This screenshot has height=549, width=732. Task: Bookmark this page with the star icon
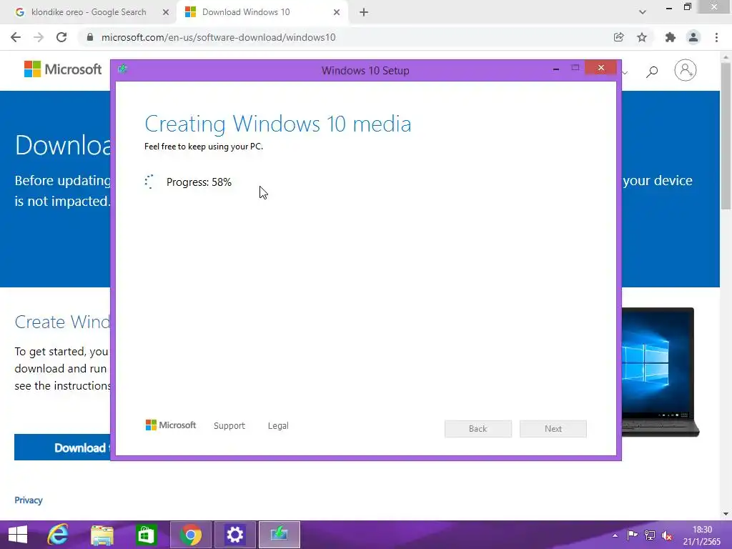point(642,37)
